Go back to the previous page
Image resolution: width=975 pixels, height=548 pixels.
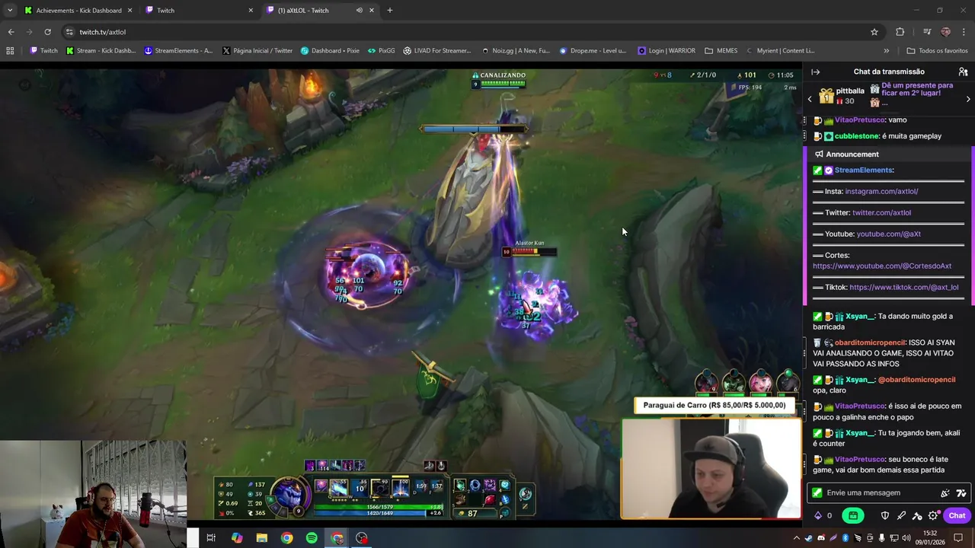11,32
